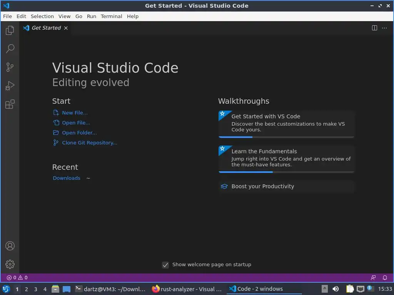Open the Manage gear icon
Screen dimensions: 394x295
10,264
